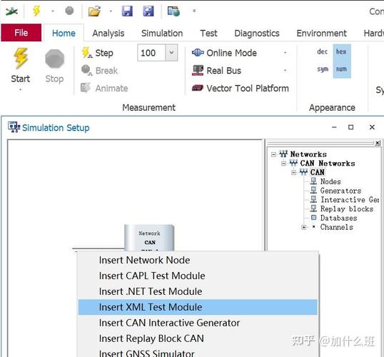The height and width of the screenshot is (357, 384).
Task: Select CAN Networks in the tree
Action: point(328,164)
